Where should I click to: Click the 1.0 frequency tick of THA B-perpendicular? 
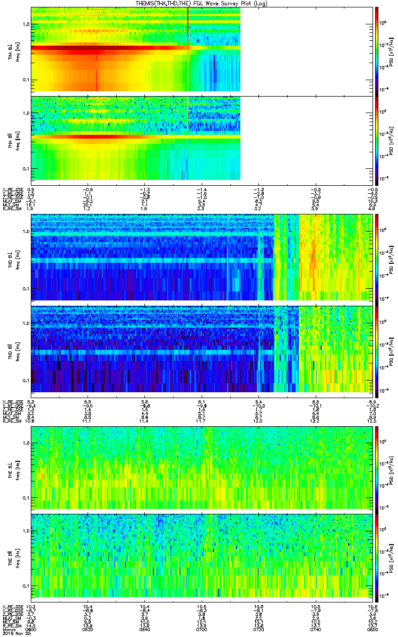click(25, 25)
